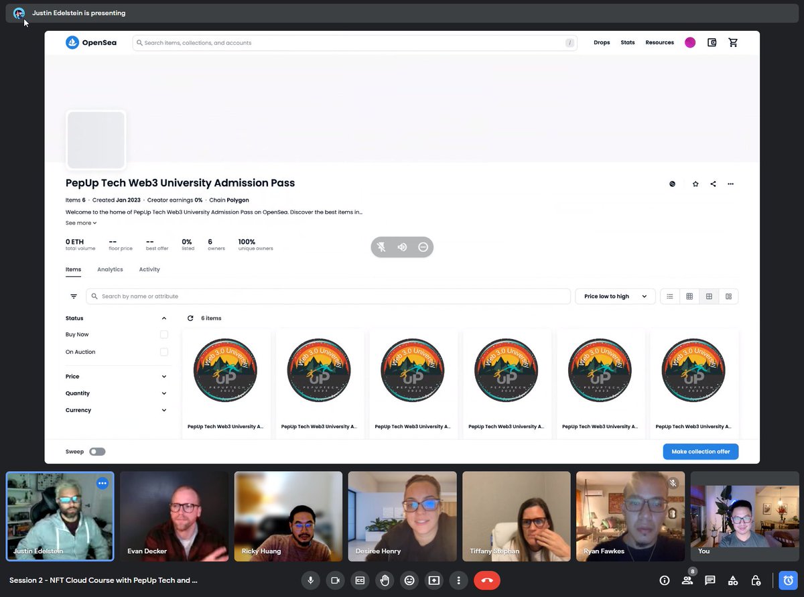Select Tiffany Stephan's video tile
This screenshot has height=597, width=804.
click(x=517, y=516)
